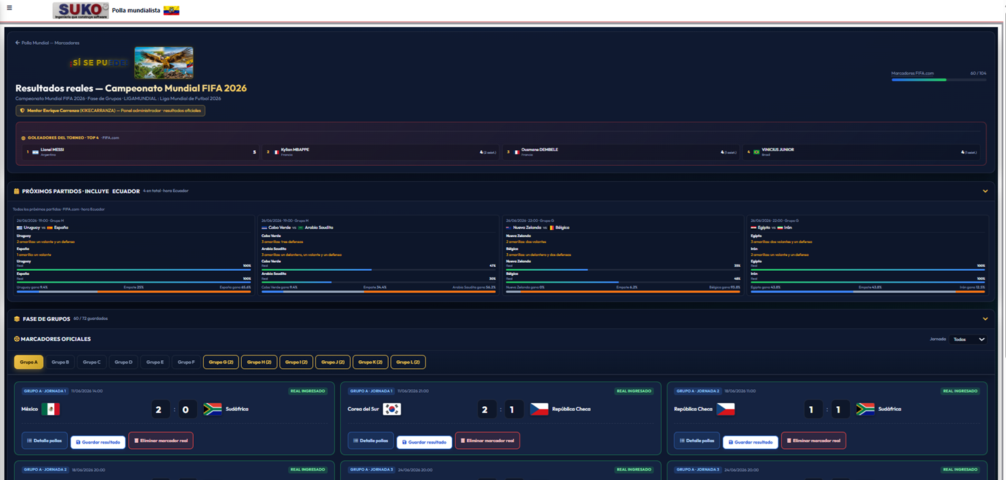This screenshot has width=1006, height=480.
Task: Select the Grupo D tab
Action: click(123, 362)
